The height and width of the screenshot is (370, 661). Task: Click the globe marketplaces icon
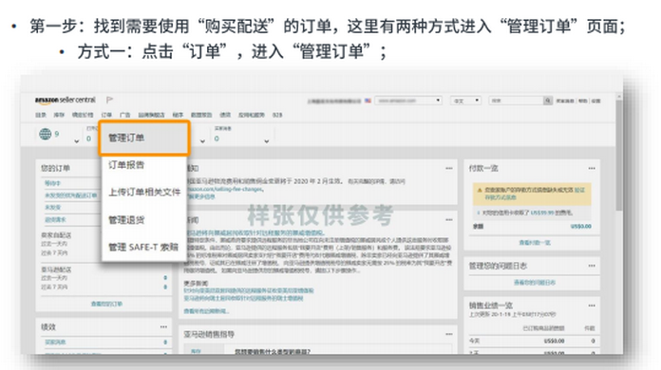click(45, 135)
